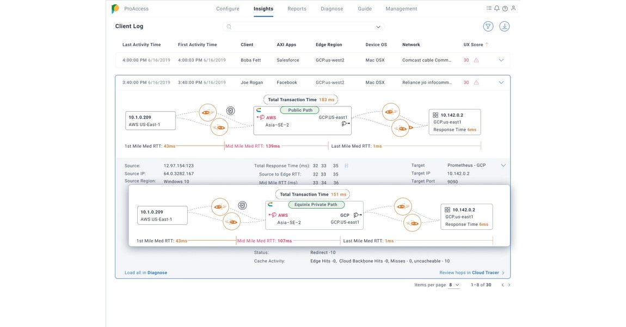Open the search box dropdown arrow

[378, 27]
